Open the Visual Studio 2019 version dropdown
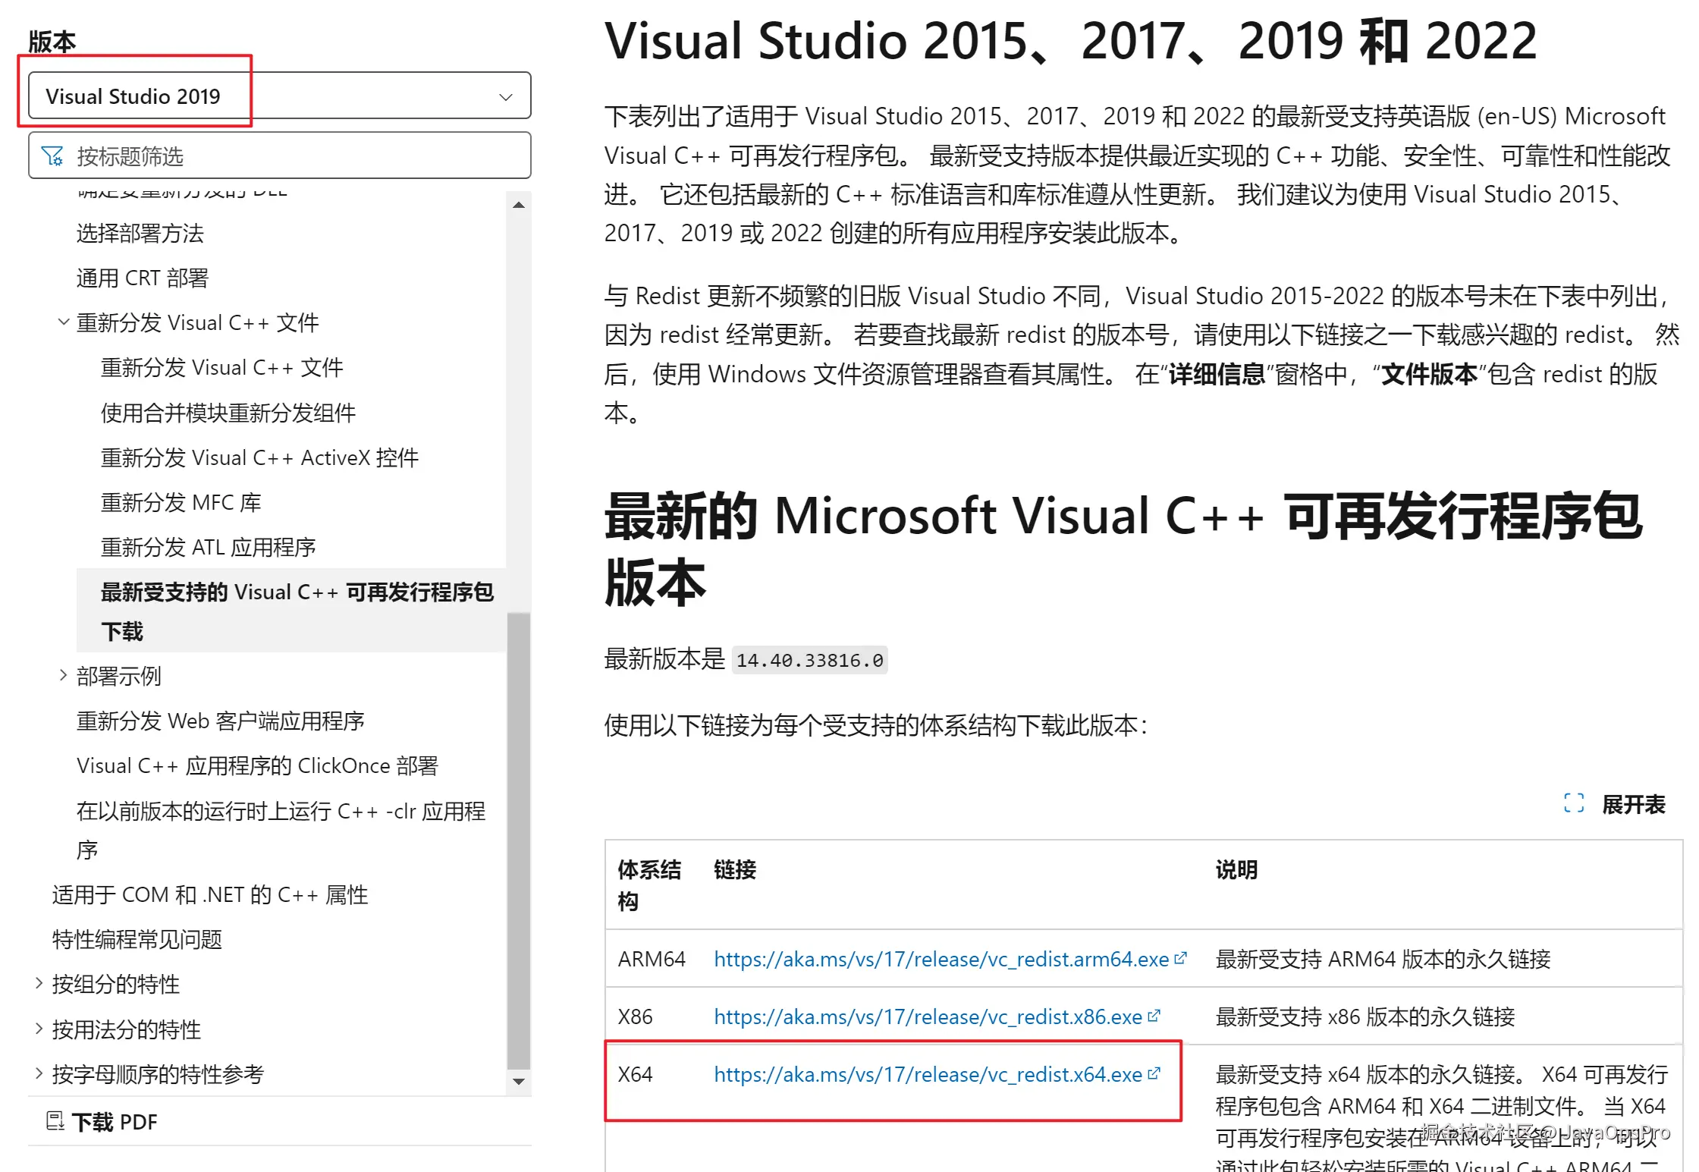Viewport: 1699px width, 1172px height. [279, 96]
